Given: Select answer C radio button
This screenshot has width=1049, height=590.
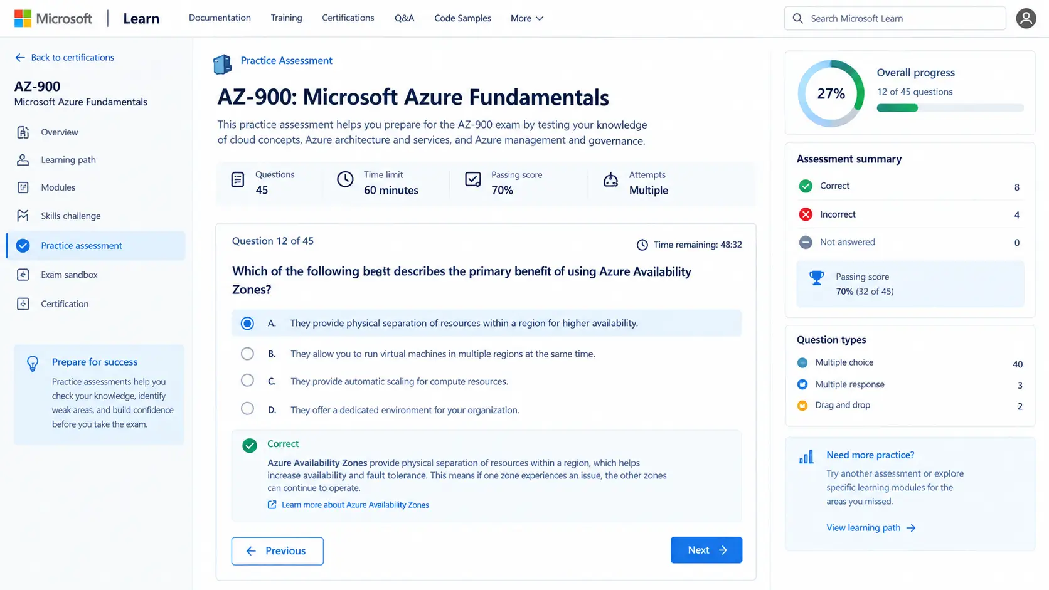Looking at the screenshot, I should point(248,381).
